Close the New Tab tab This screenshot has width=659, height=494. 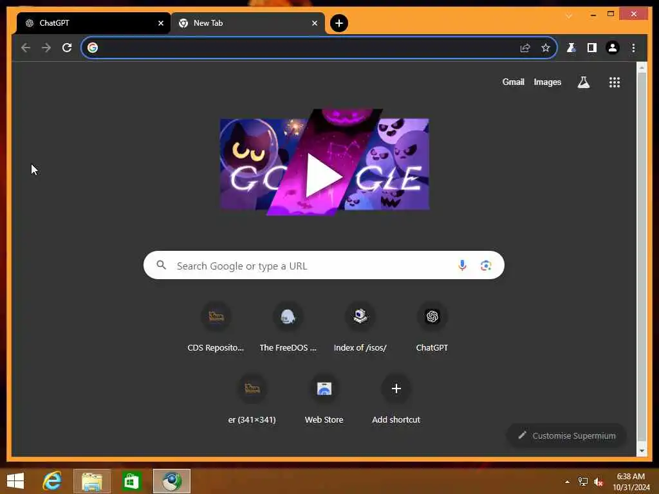coord(314,23)
